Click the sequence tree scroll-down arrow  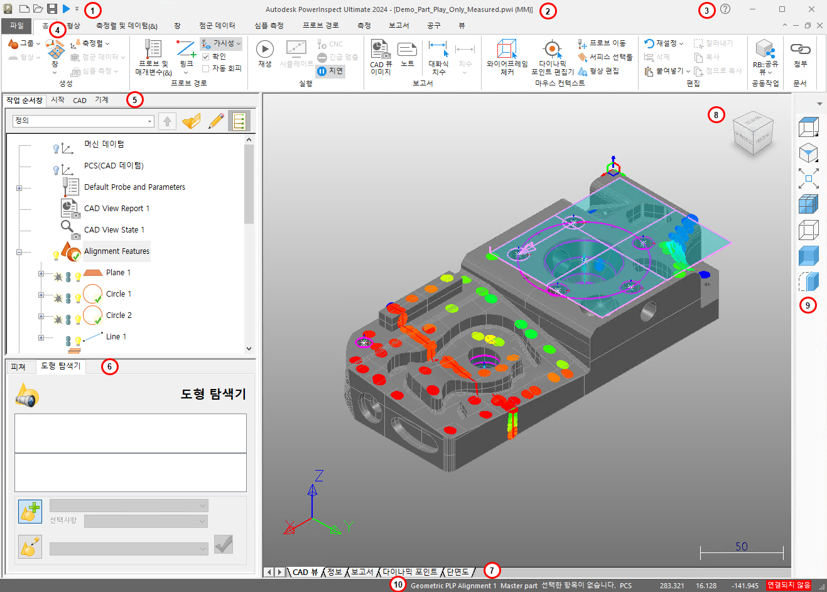(249, 348)
